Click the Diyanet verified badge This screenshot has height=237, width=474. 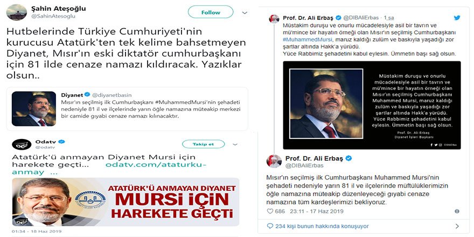pos(87,95)
